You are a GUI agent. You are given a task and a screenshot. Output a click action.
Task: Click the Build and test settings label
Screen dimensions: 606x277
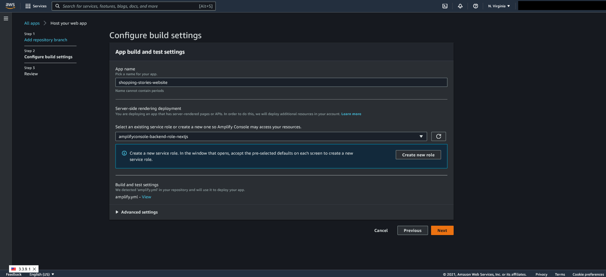tap(137, 185)
